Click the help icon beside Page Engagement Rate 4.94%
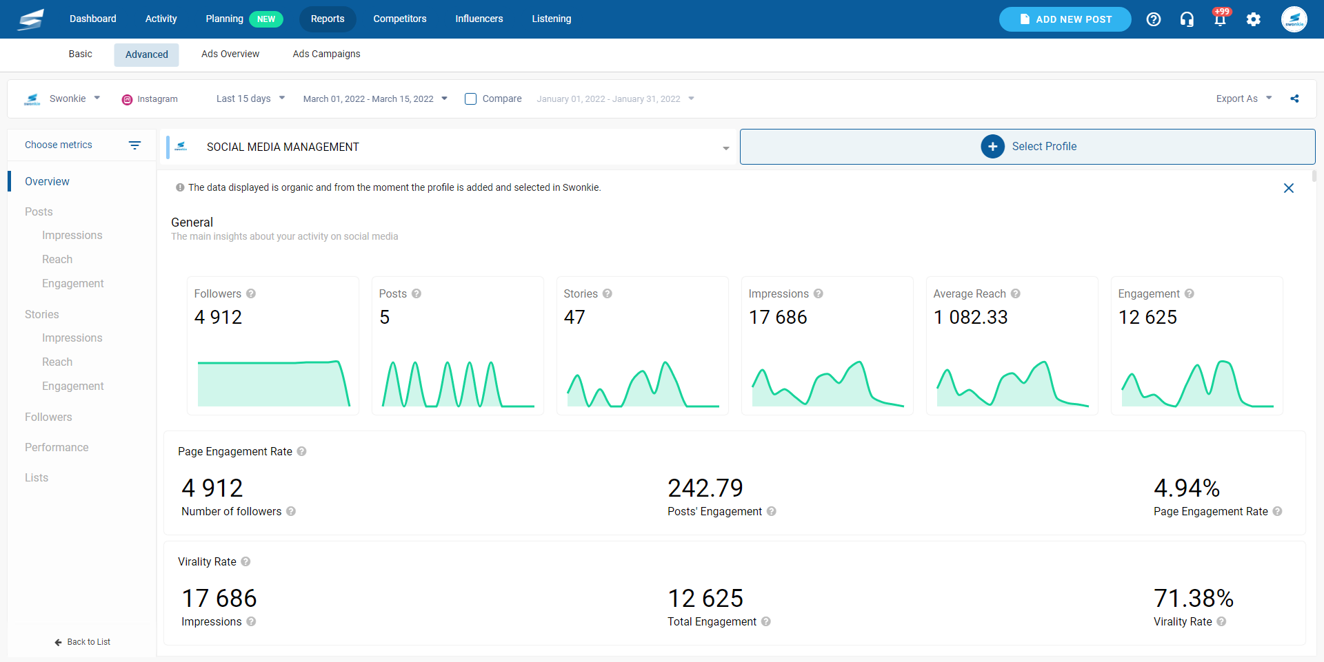The width and height of the screenshot is (1324, 662). (x=1278, y=511)
